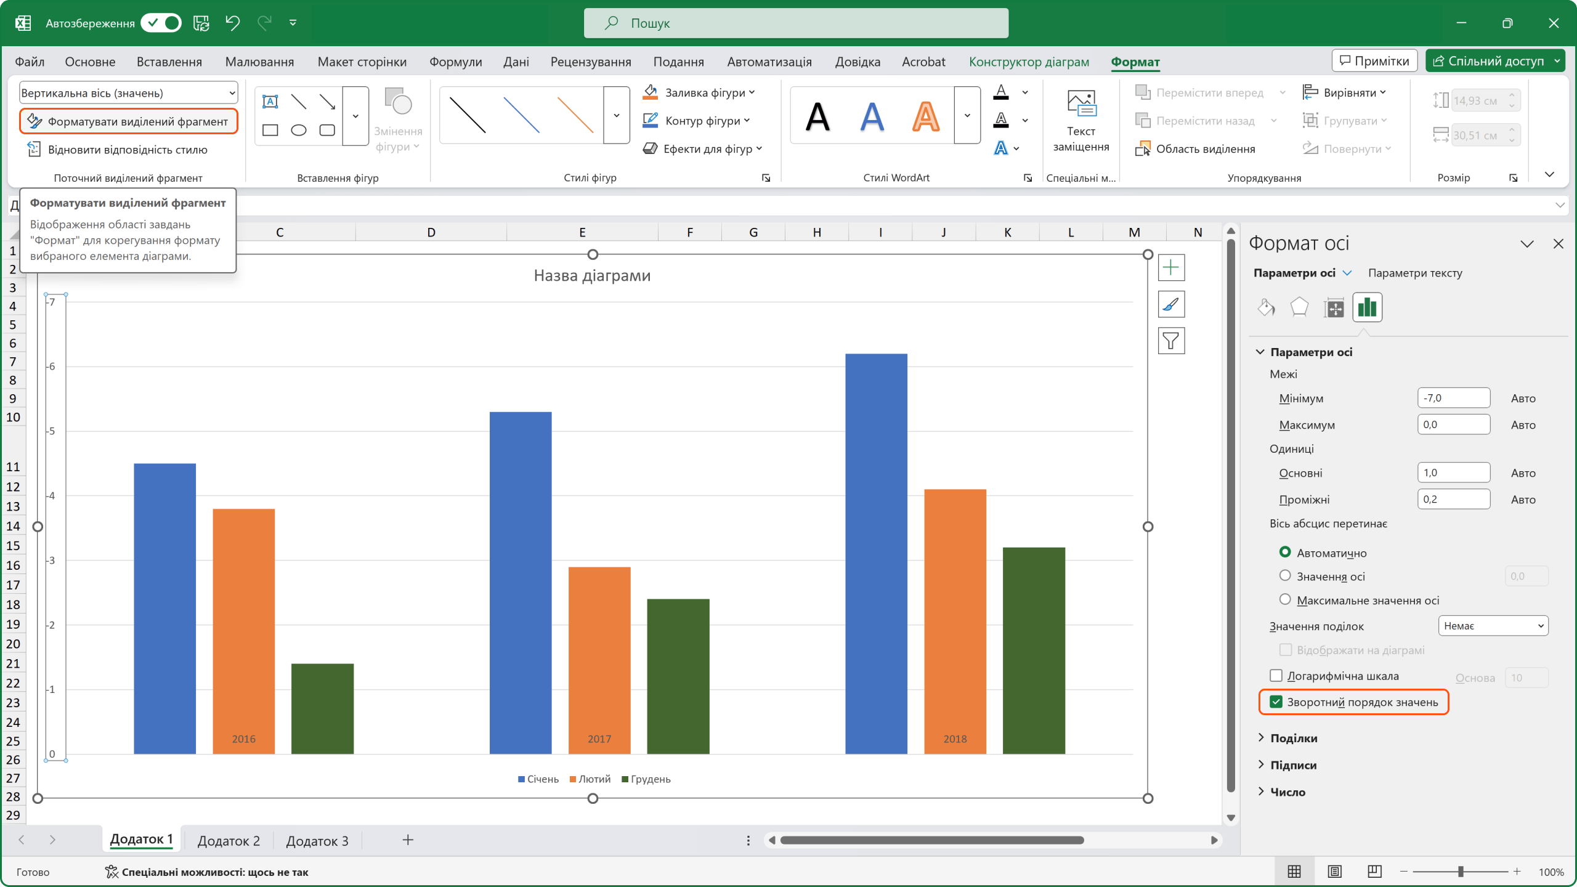1577x887 pixels.
Task: Switch to Конструктор діаграм ribbon tab
Action: (1029, 62)
